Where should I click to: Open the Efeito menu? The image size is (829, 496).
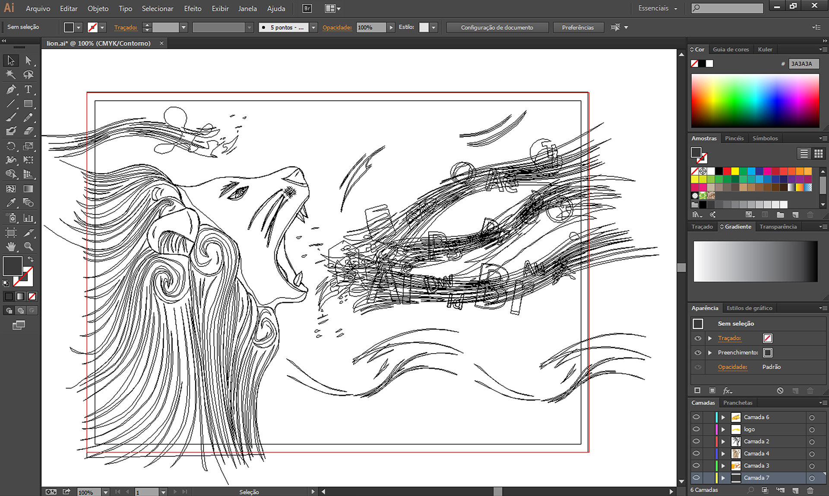pos(193,8)
